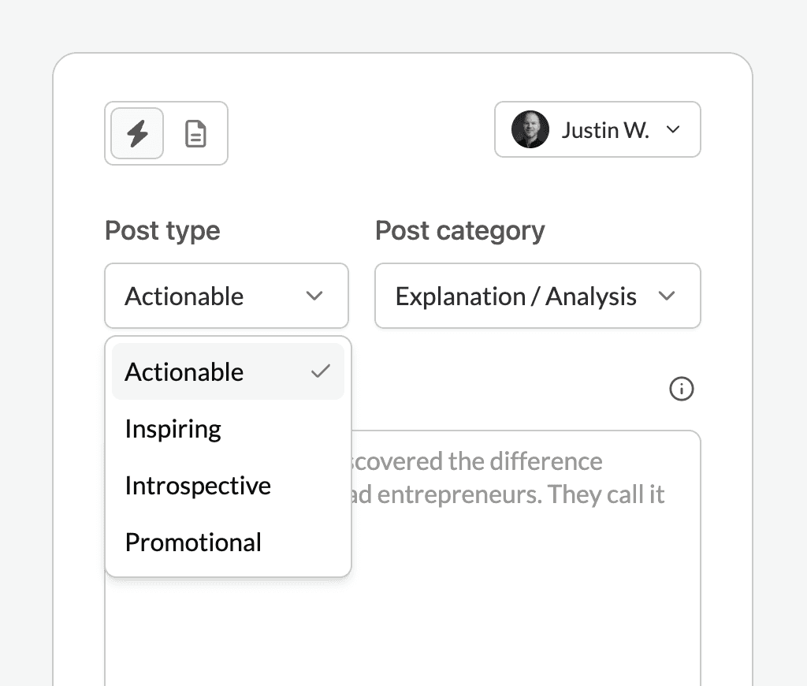Screen dimensions: 807x686
Task: Switch to the lightning bolt quick mode
Action: (137, 133)
